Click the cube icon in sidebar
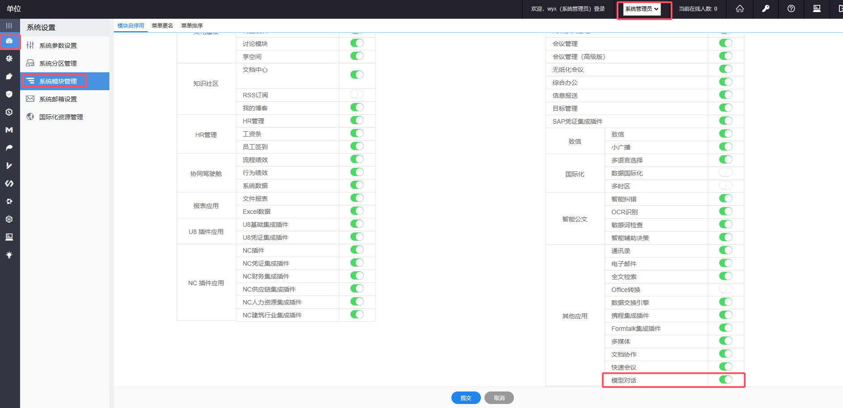The height and width of the screenshot is (408, 843). point(9,219)
